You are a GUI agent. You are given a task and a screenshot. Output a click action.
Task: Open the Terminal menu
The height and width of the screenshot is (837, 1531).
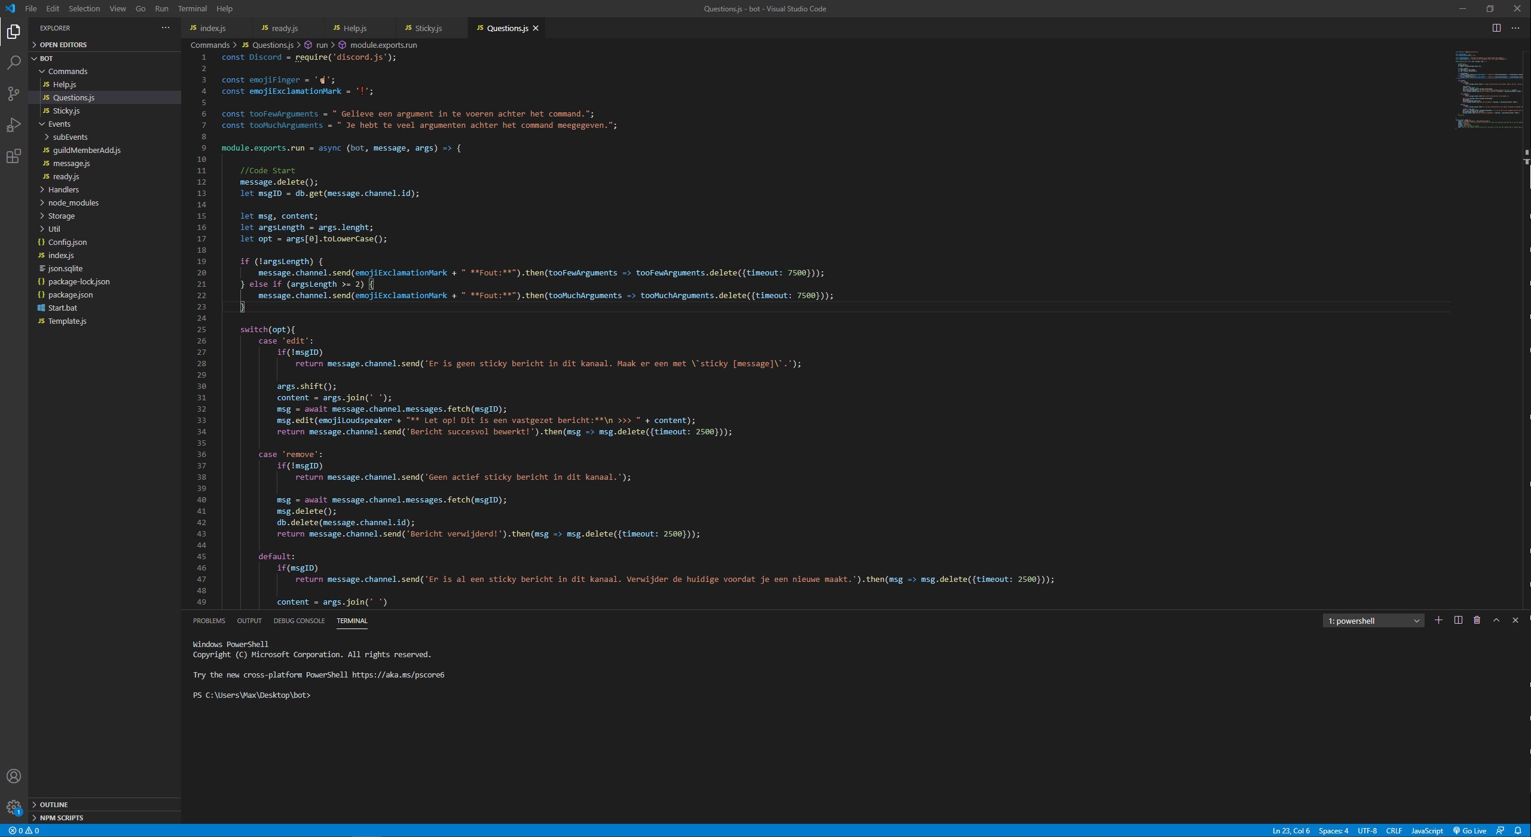click(x=192, y=8)
